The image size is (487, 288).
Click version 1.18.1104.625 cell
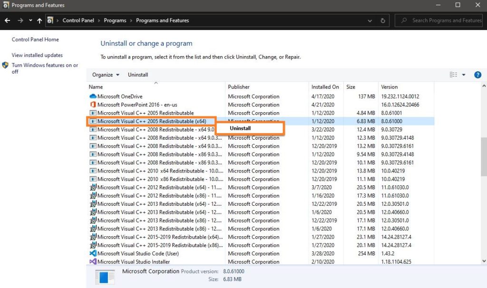[396, 261]
